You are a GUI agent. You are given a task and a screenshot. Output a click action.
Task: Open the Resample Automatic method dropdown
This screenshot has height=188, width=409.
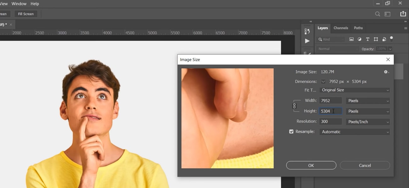coord(355,132)
